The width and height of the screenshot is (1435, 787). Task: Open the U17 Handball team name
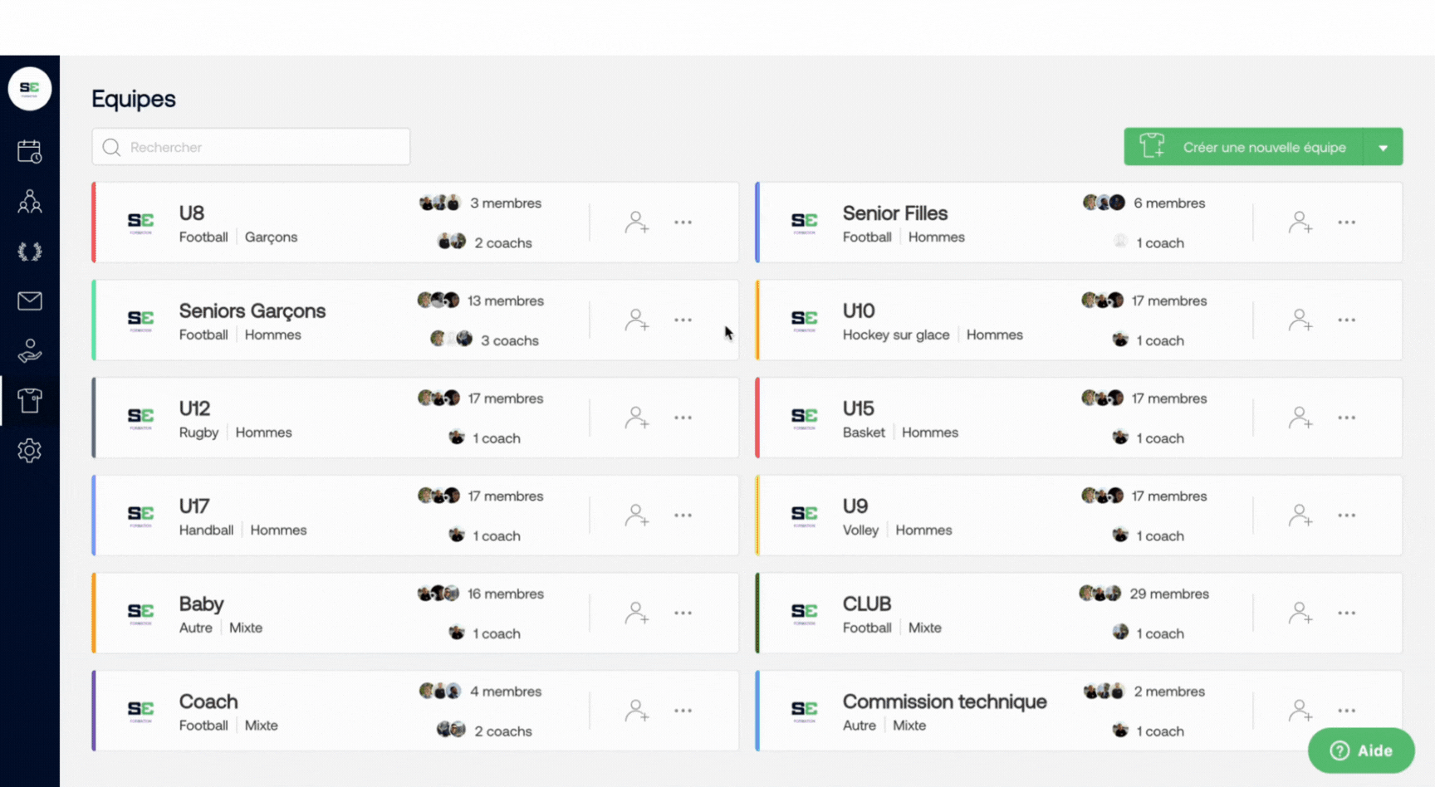[194, 506]
